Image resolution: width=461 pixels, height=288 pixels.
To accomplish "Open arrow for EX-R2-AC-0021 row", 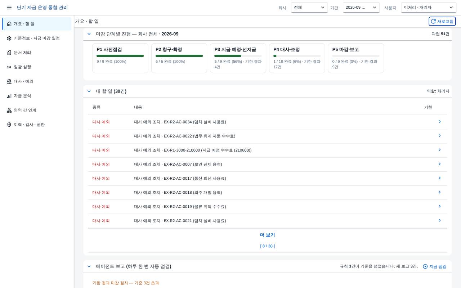I will click(x=439, y=220).
